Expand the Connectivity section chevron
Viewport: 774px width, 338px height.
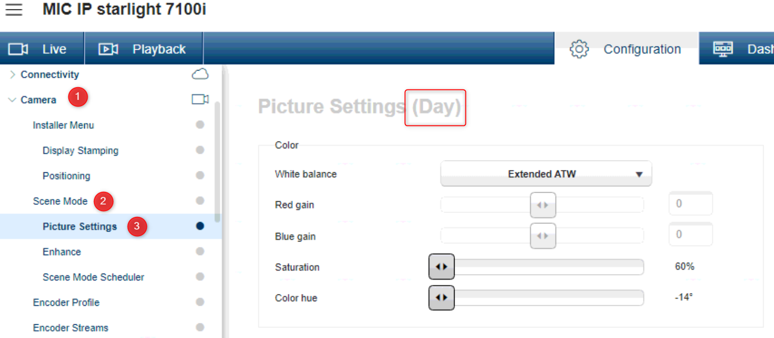coord(12,74)
